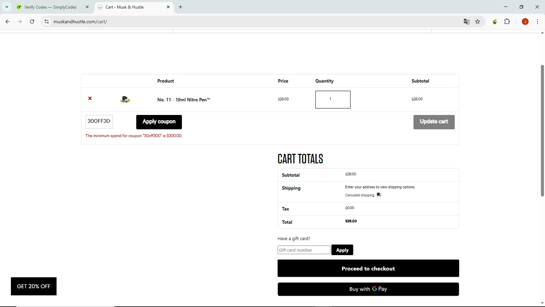Expand the tab search dropdown

[x=7, y=7]
